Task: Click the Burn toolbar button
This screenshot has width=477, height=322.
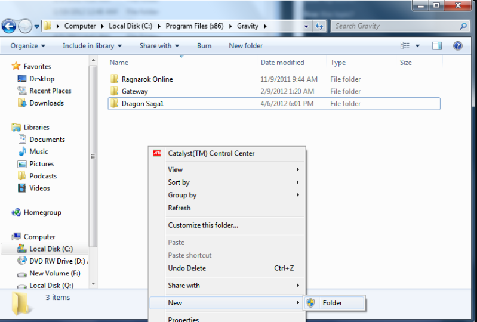Action: point(204,46)
